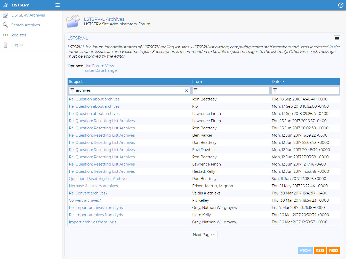Open Re: Import archives from Lyris dated 17 Mar
Viewport: 346px width, 259px height.
pos(96,208)
